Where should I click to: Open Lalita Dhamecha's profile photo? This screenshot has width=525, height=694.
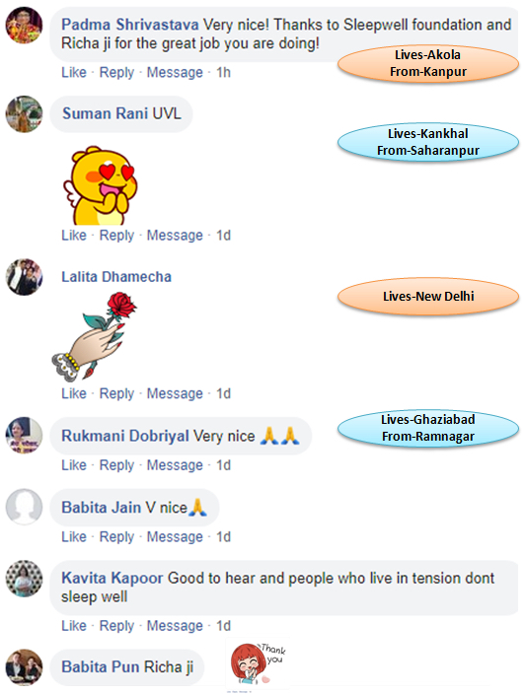24,277
